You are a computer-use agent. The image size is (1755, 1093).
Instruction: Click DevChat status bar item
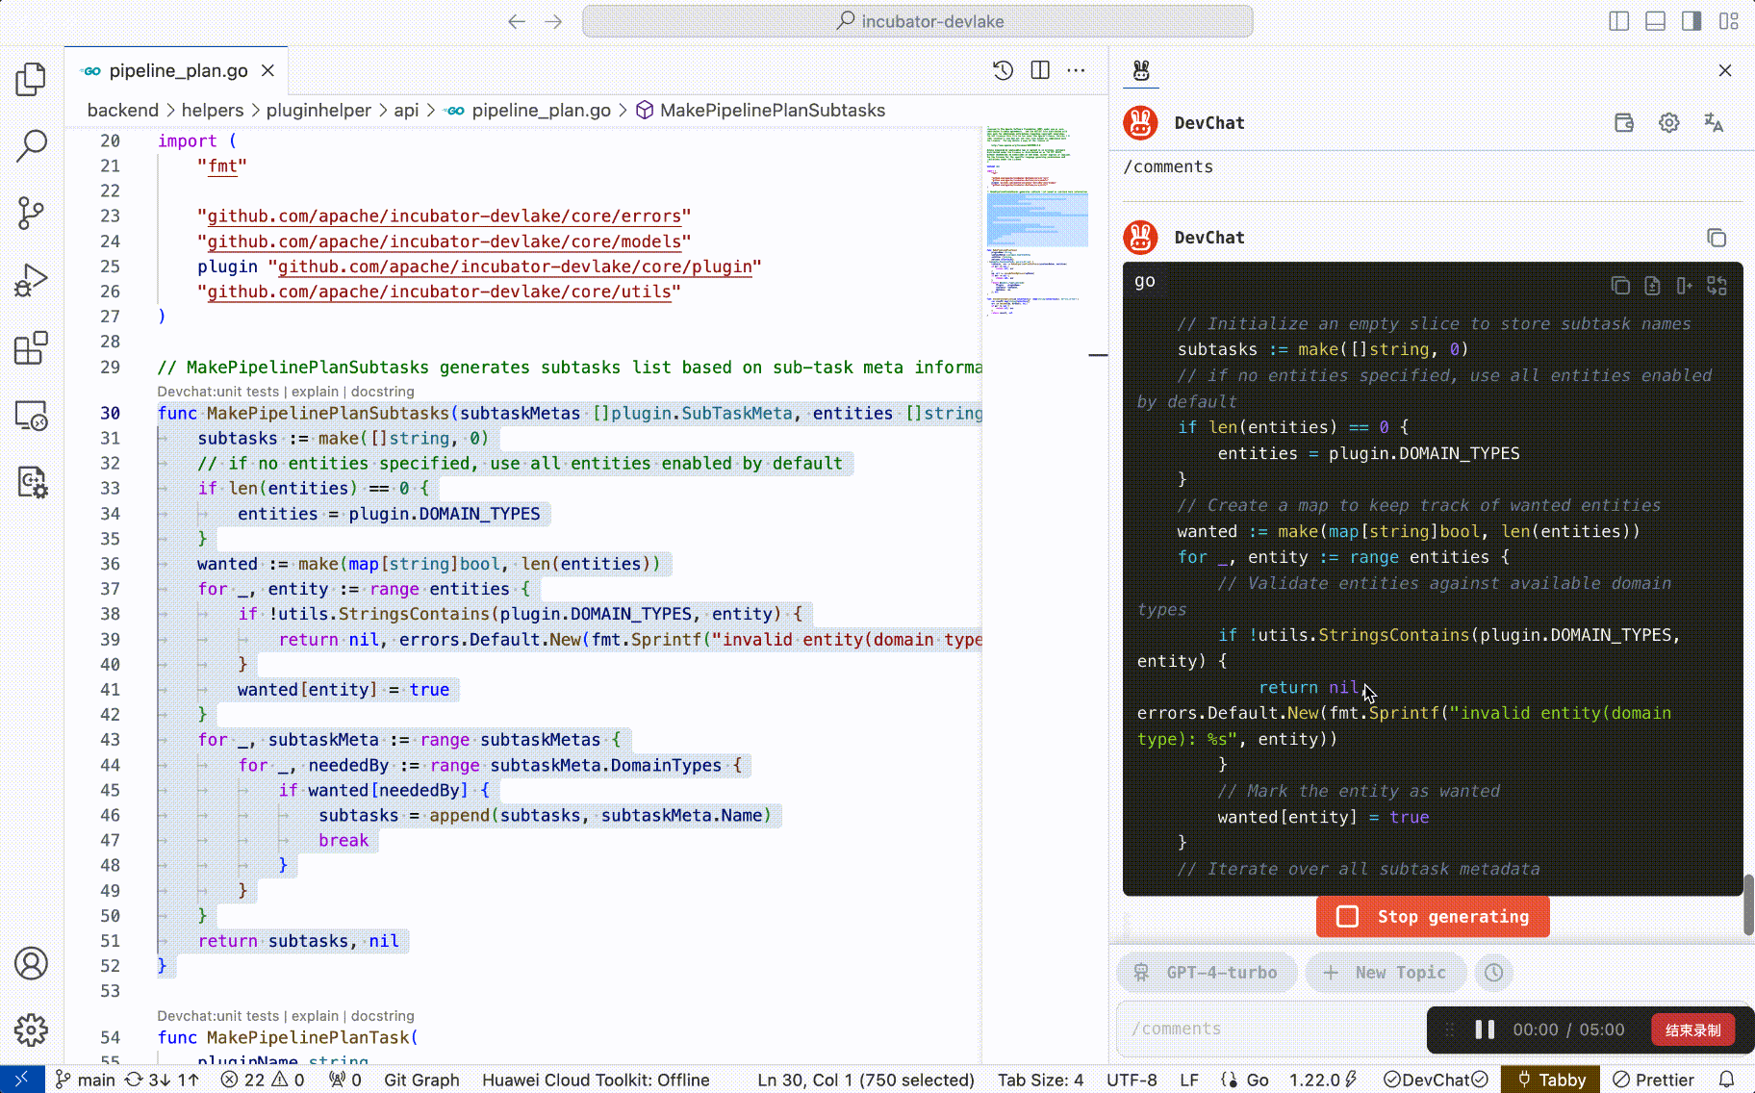[1435, 1080]
